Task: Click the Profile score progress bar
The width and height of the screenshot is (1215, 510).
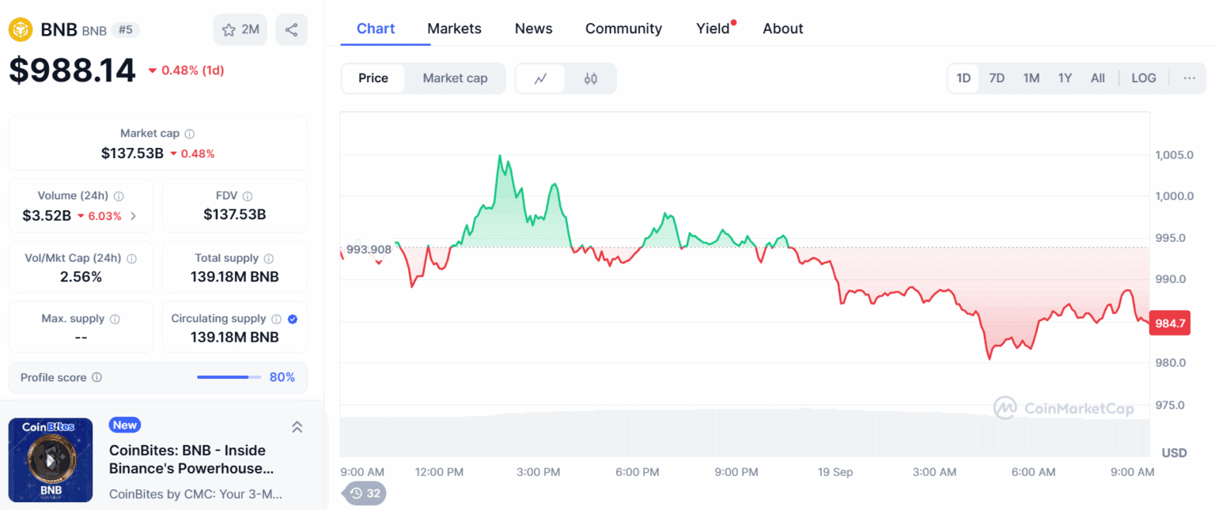Action: pos(229,377)
